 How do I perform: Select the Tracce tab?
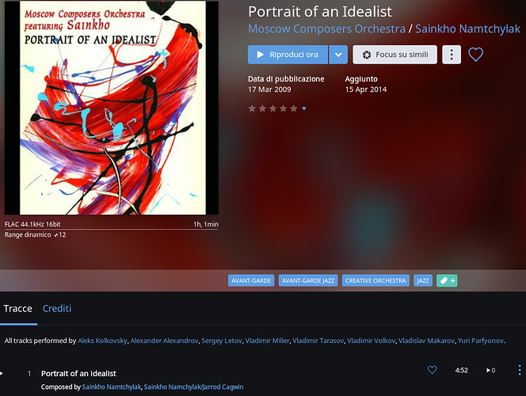(17, 309)
